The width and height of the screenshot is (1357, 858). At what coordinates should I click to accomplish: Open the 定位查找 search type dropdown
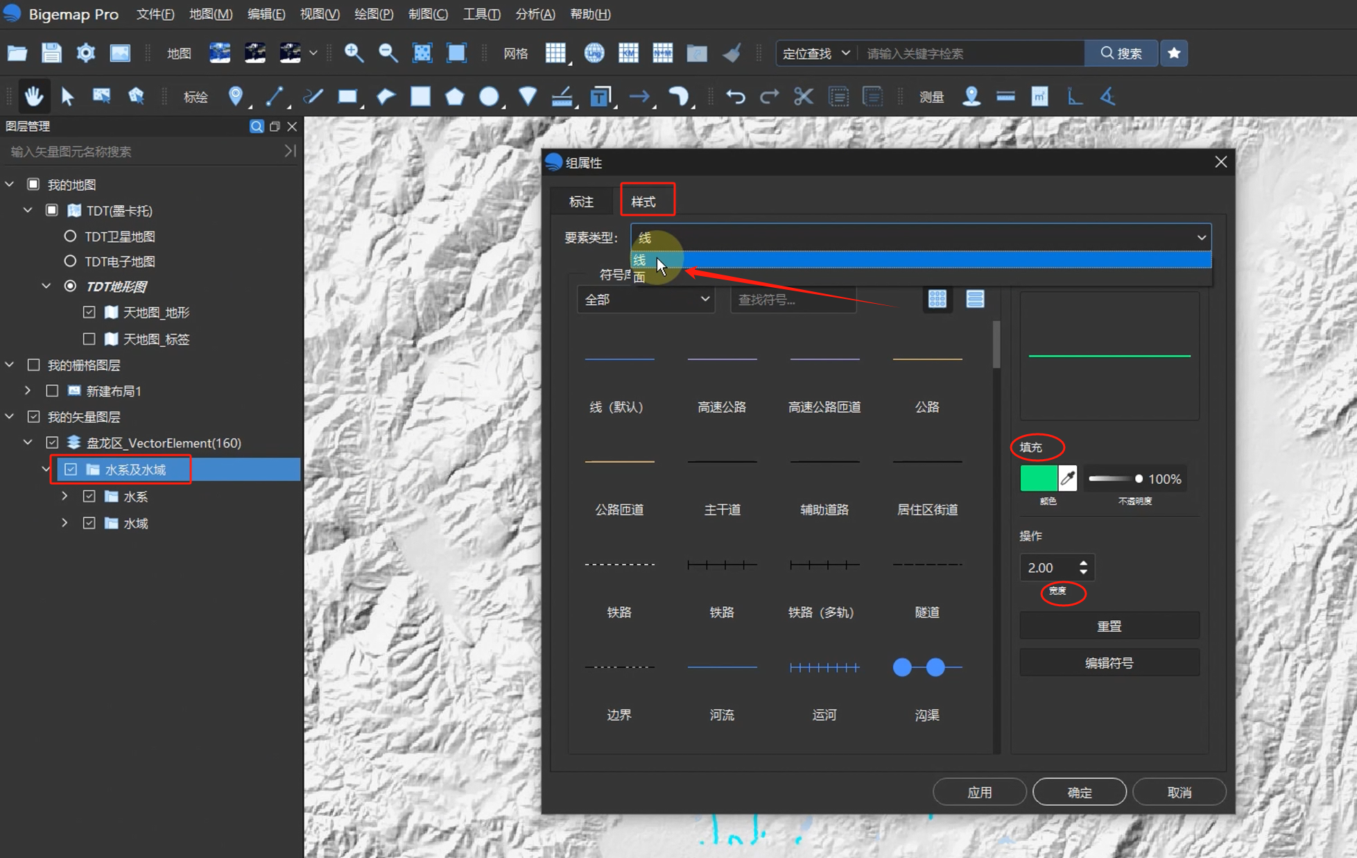pos(816,53)
